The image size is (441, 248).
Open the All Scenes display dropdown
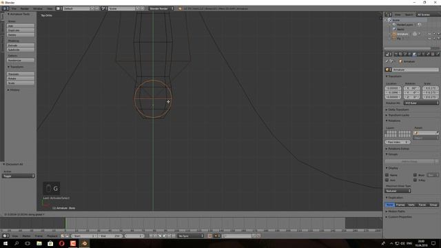pyautogui.click(x=428, y=14)
